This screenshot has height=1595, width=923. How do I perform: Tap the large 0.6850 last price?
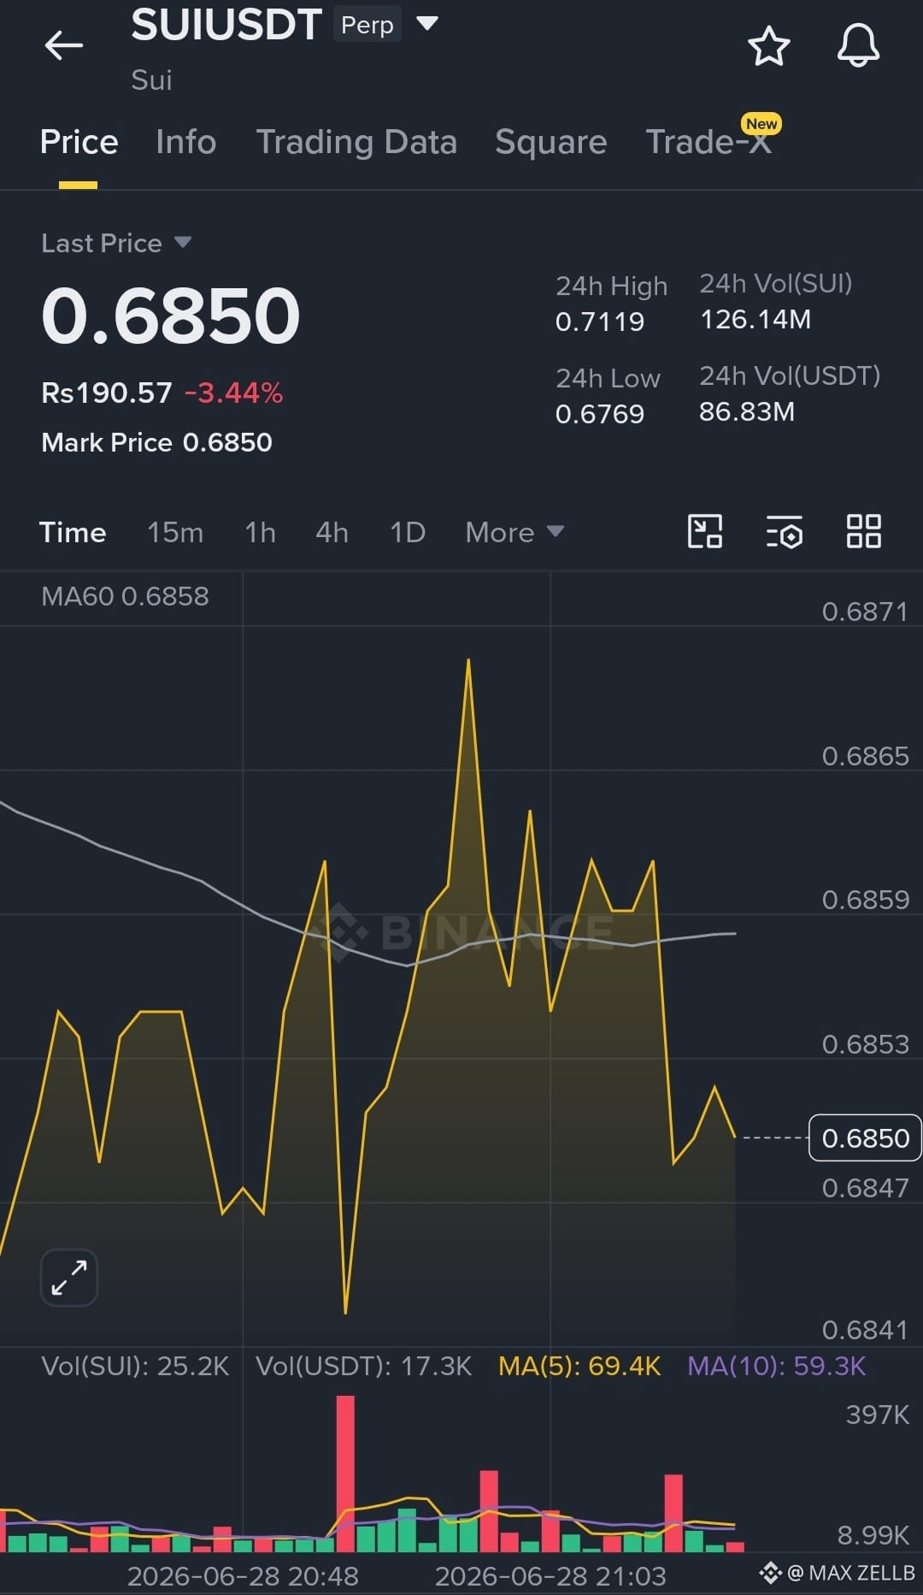pyautogui.click(x=171, y=316)
